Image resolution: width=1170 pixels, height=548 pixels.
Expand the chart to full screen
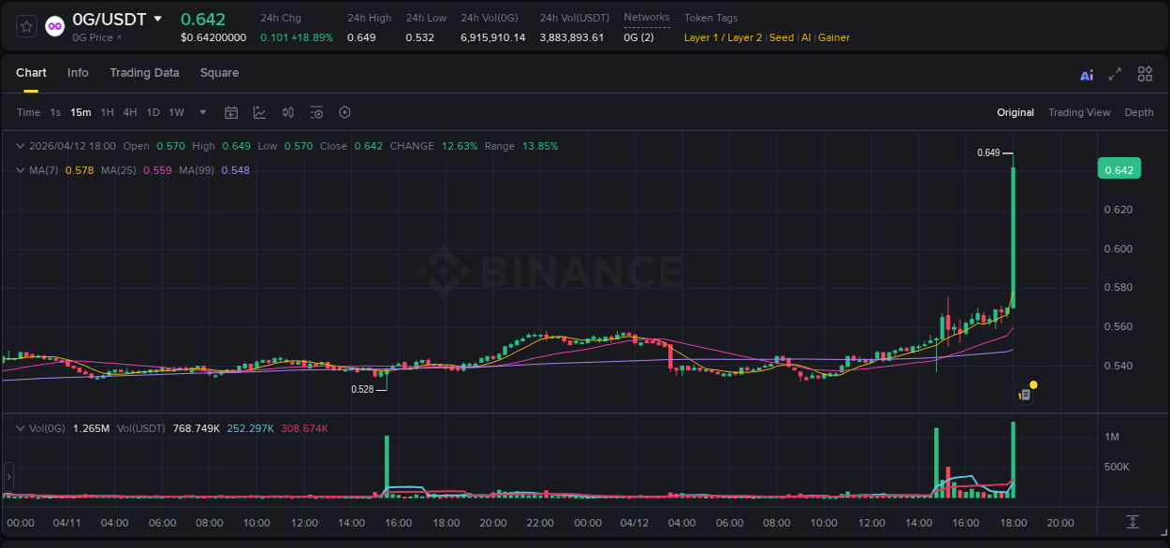click(1115, 73)
